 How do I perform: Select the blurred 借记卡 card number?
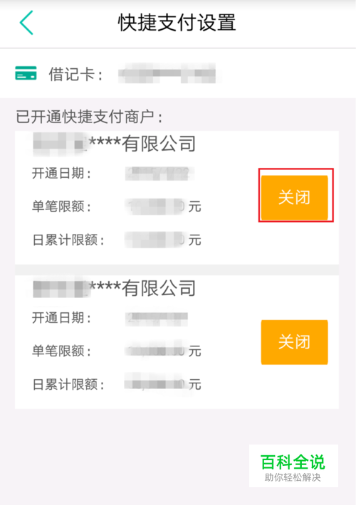click(x=167, y=73)
